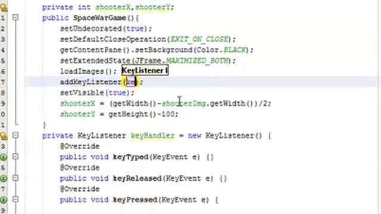This screenshot has width=381, height=214.
Task: Click the 'keyTyped' method name
Action: click(130, 157)
